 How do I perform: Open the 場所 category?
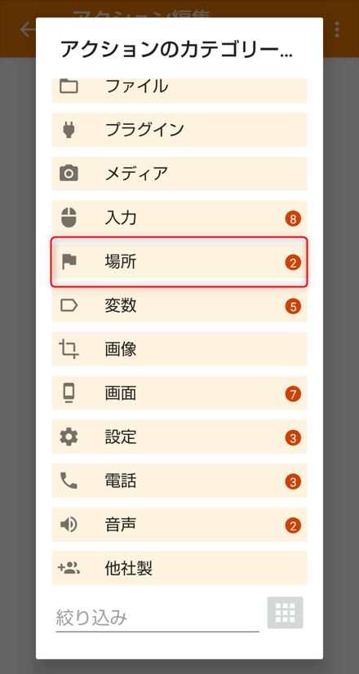tap(179, 262)
